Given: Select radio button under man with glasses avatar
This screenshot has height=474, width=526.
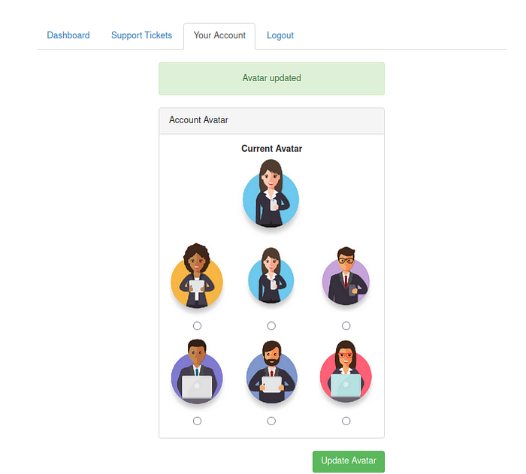Looking at the screenshot, I should (346, 326).
